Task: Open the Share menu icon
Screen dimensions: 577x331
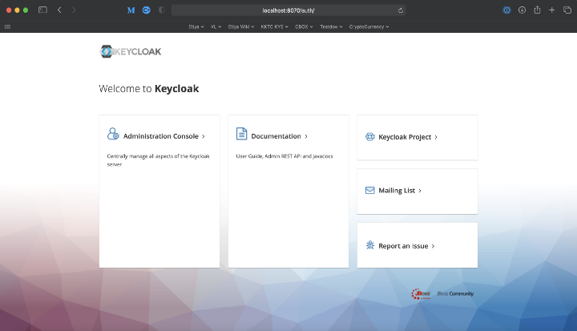Action: point(537,10)
